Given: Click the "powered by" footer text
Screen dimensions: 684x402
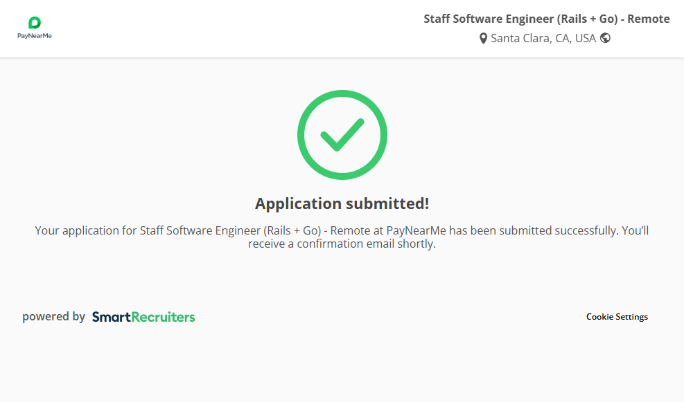Looking at the screenshot, I should [x=53, y=317].
